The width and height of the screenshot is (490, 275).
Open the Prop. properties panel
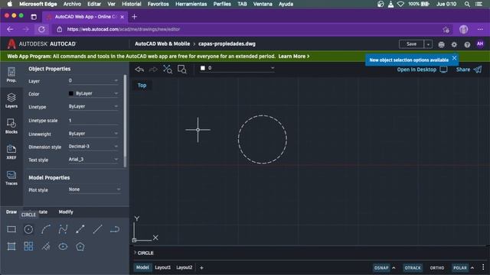click(x=11, y=75)
